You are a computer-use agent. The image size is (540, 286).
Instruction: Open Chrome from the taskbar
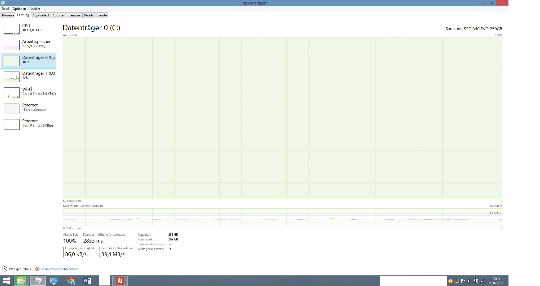click(71, 281)
